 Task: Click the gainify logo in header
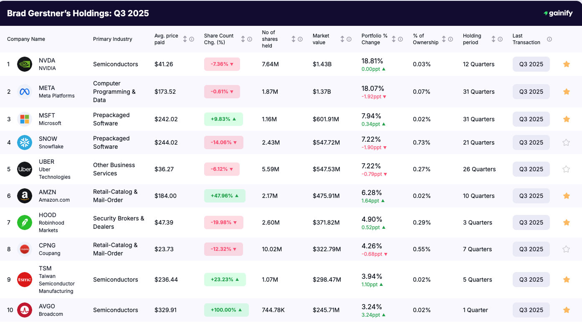[x=558, y=13]
